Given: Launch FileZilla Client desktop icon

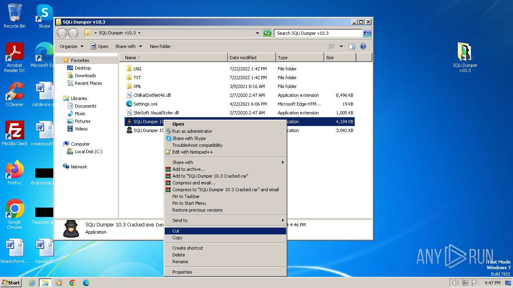Looking at the screenshot, I should coord(14,133).
